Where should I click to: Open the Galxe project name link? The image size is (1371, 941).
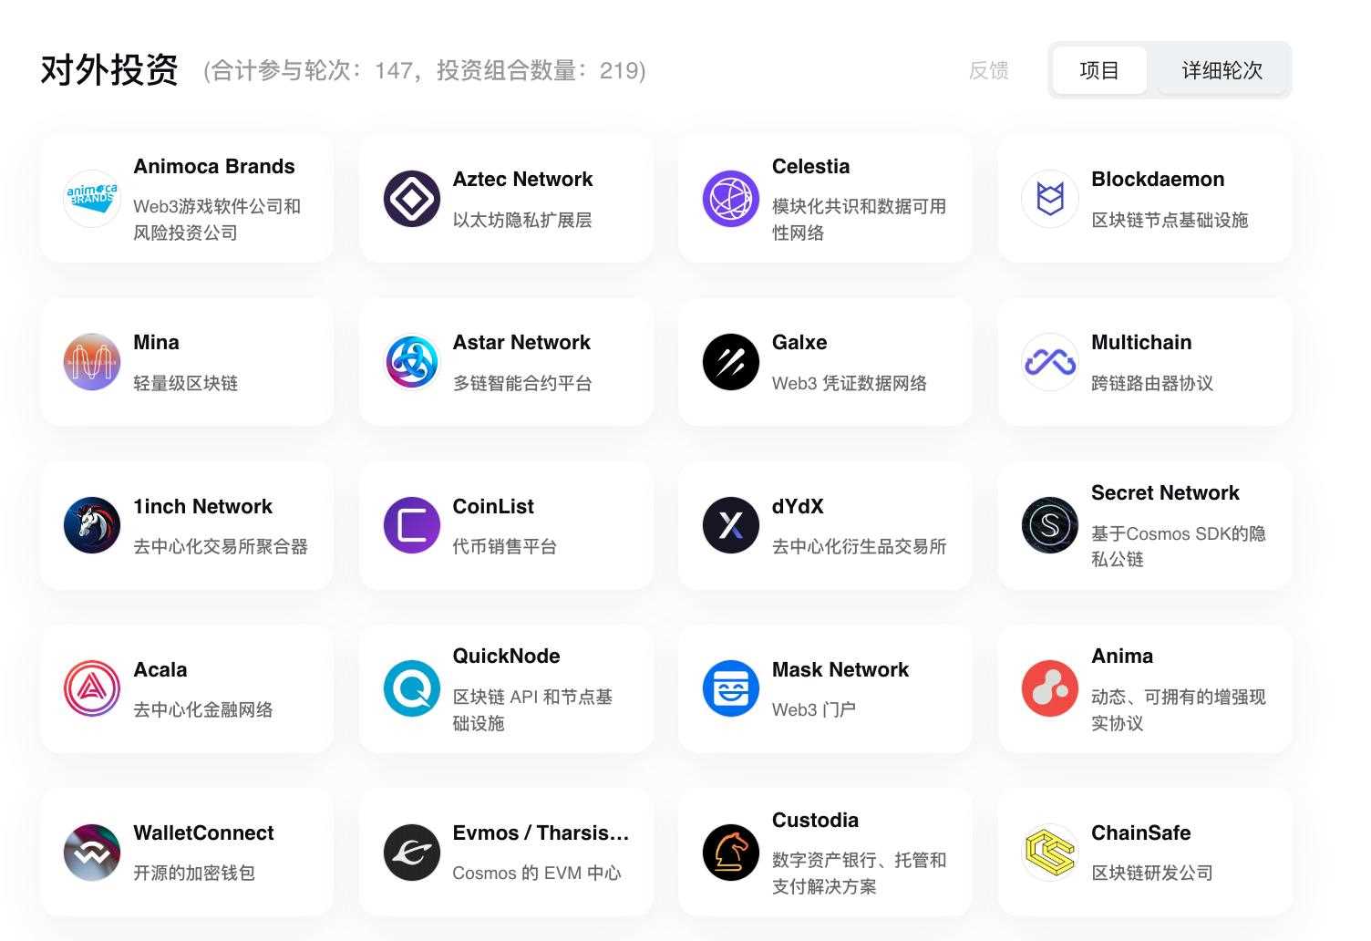pos(799,343)
